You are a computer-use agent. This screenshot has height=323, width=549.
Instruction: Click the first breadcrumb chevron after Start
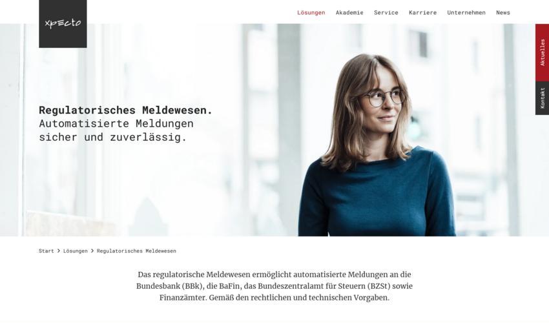59,251
